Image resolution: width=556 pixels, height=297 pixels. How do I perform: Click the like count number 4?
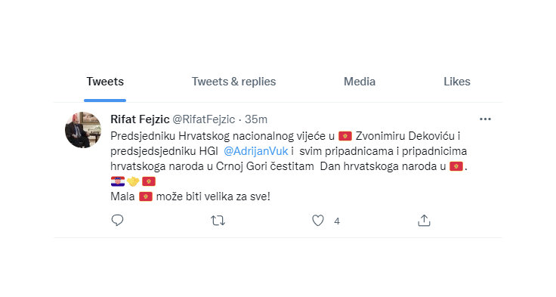(x=337, y=221)
